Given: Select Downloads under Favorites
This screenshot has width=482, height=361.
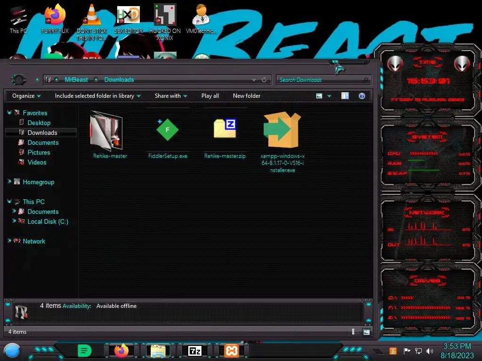Looking at the screenshot, I should pos(41,133).
